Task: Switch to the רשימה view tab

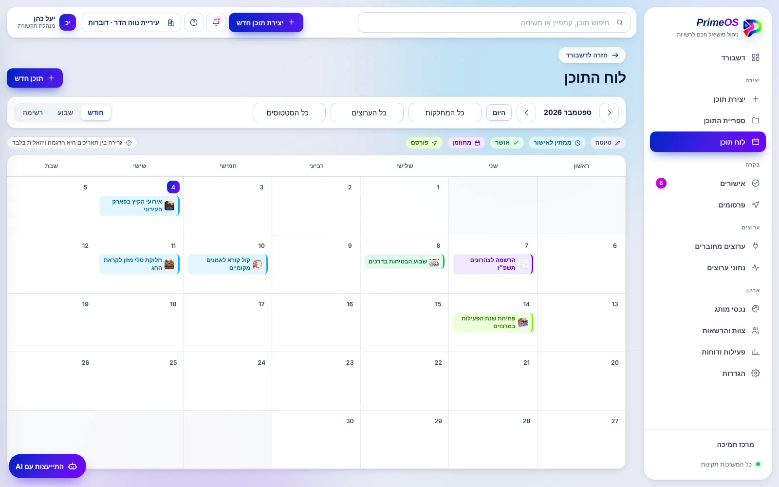Action: pyautogui.click(x=33, y=113)
